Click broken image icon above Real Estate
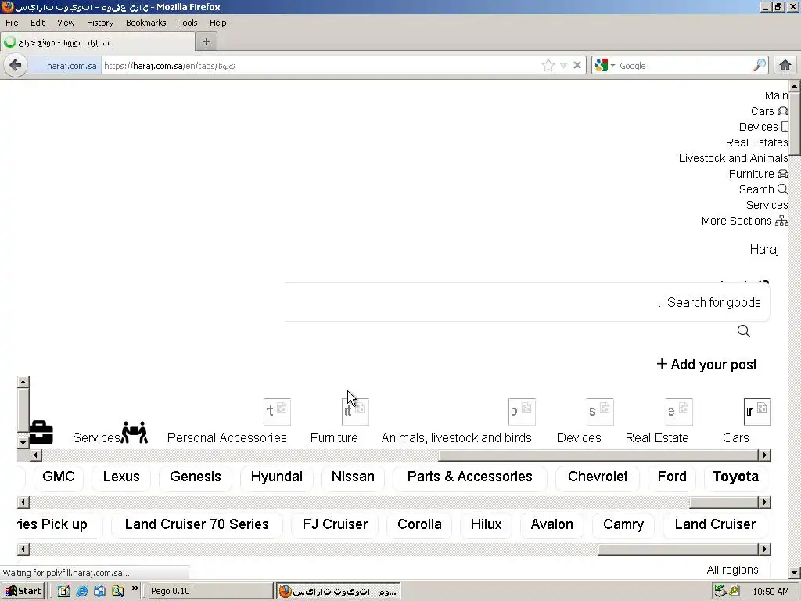The height and width of the screenshot is (601, 801). point(680,412)
